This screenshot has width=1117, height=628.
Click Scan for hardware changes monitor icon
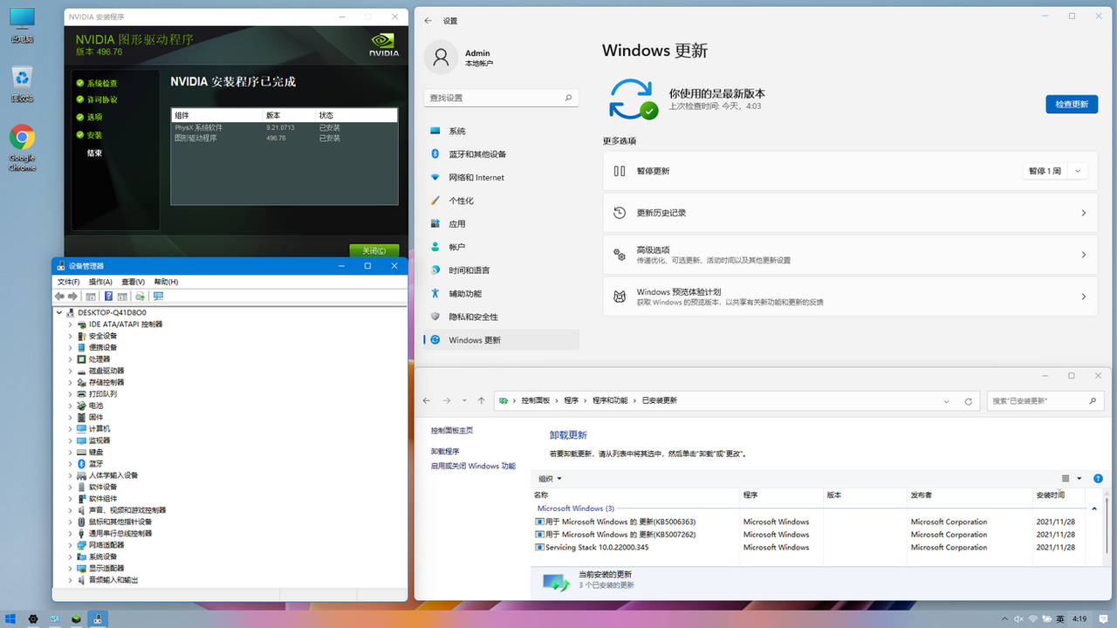[158, 297]
